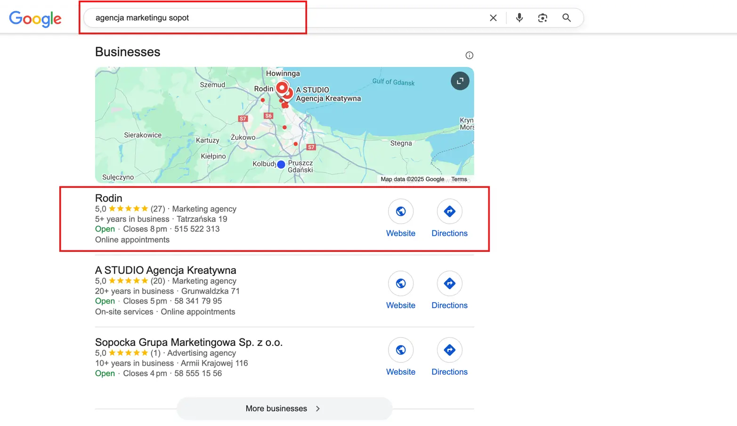Start voice search with microphone icon
737x426 pixels.
coord(519,18)
